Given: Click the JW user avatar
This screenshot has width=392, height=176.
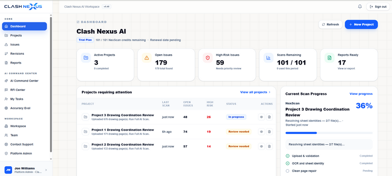Looking at the screenshot, I should [x=8, y=170].
